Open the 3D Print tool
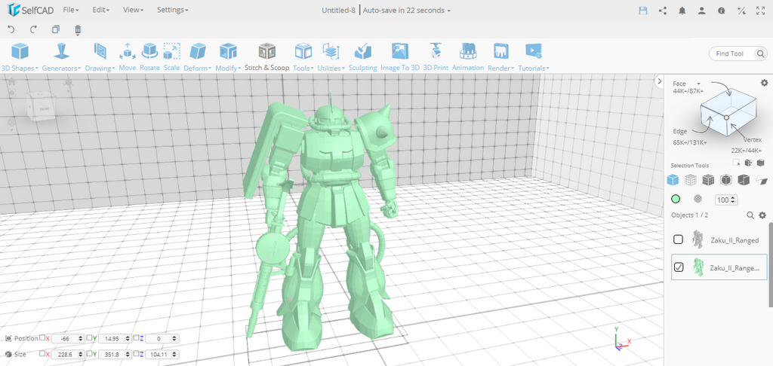This screenshot has height=366, width=773. point(436,56)
